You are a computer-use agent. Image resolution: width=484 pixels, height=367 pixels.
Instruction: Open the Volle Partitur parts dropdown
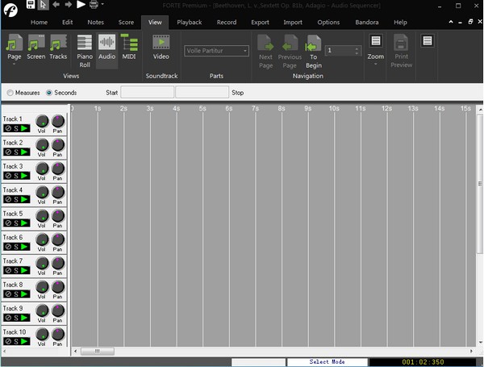click(216, 51)
